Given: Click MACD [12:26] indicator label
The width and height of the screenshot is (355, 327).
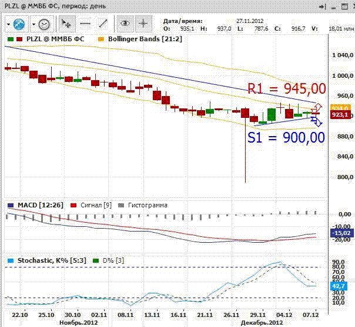Looking at the screenshot, I should point(41,205).
